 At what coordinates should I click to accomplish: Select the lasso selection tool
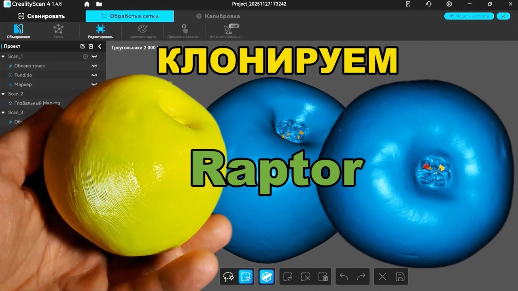(x=229, y=276)
